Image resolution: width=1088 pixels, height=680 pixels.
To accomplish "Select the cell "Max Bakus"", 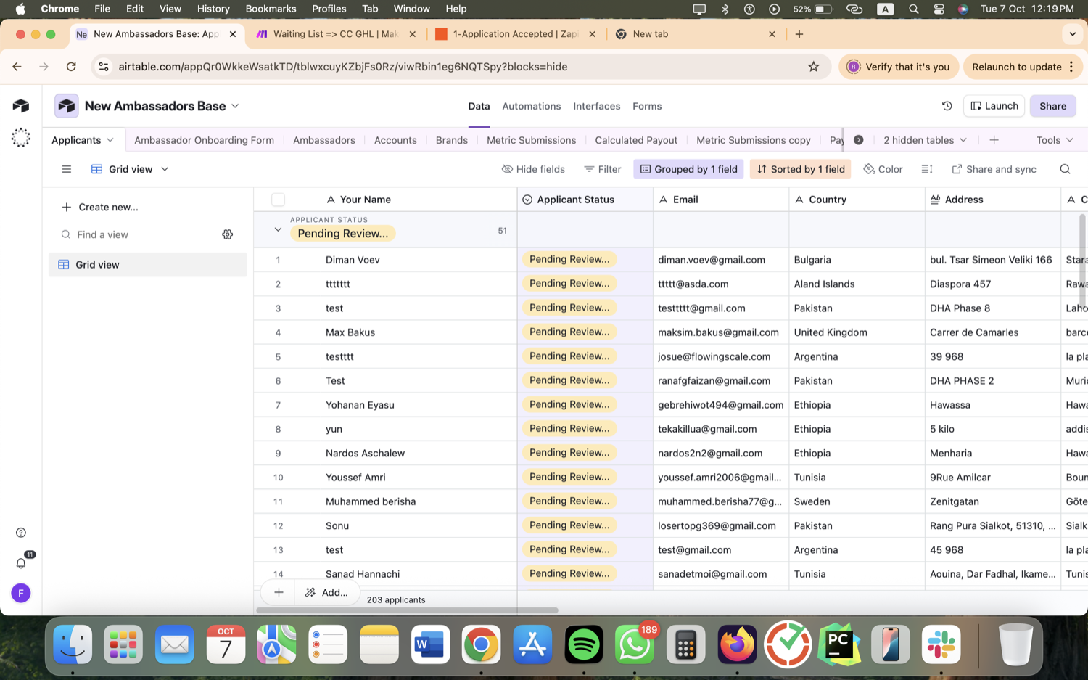I will (x=384, y=332).
